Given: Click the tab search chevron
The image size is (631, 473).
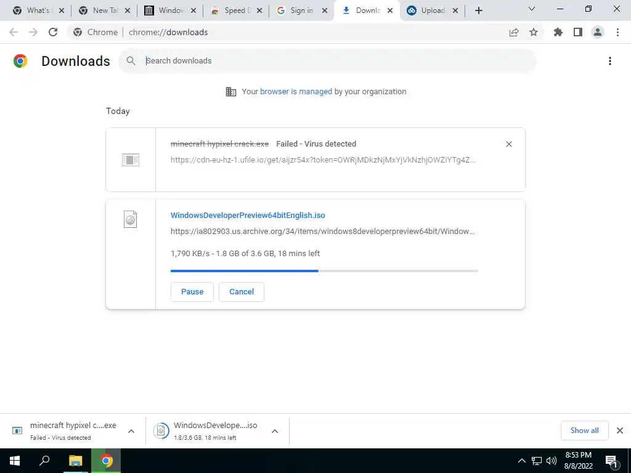Looking at the screenshot, I should (532, 9).
